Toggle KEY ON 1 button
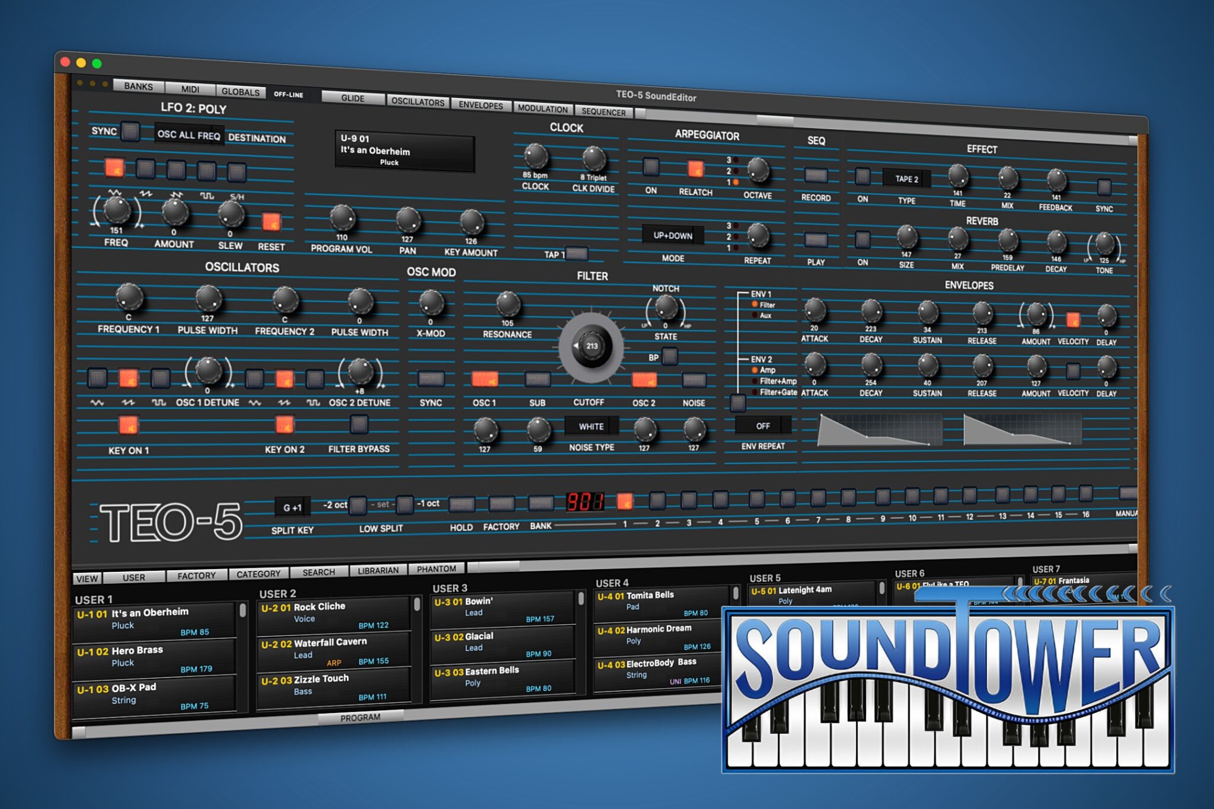 coord(128,424)
